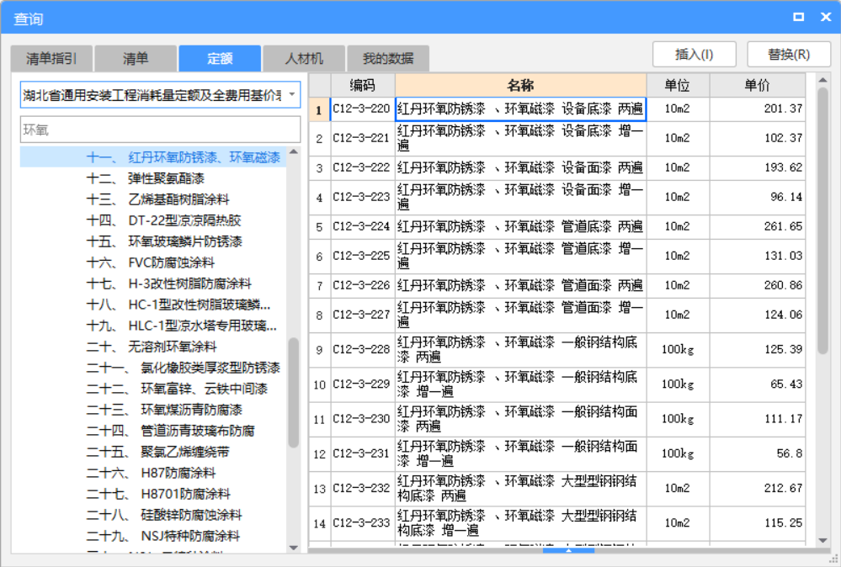Select the 定额 tab

(220, 58)
